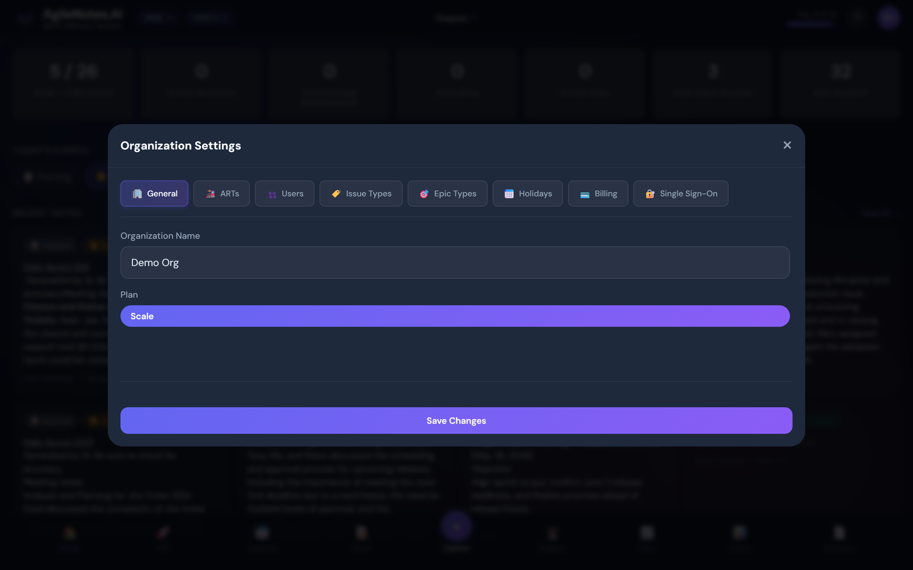Open the Single Sign-On tab
The height and width of the screenshot is (570, 913).
681,193
